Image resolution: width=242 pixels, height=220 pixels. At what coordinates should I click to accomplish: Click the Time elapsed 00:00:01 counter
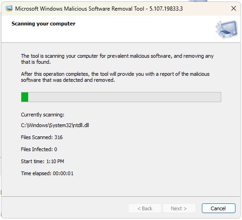(x=47, y=173)
